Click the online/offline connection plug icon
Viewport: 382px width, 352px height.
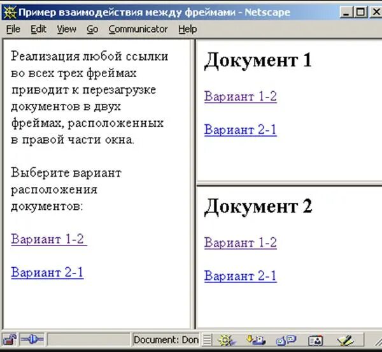point(32,339)
